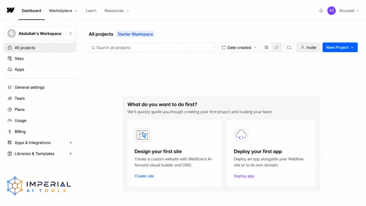
Task: Click the General settings sliders icon
Action: pyautogui.click(x=10, y=87)
